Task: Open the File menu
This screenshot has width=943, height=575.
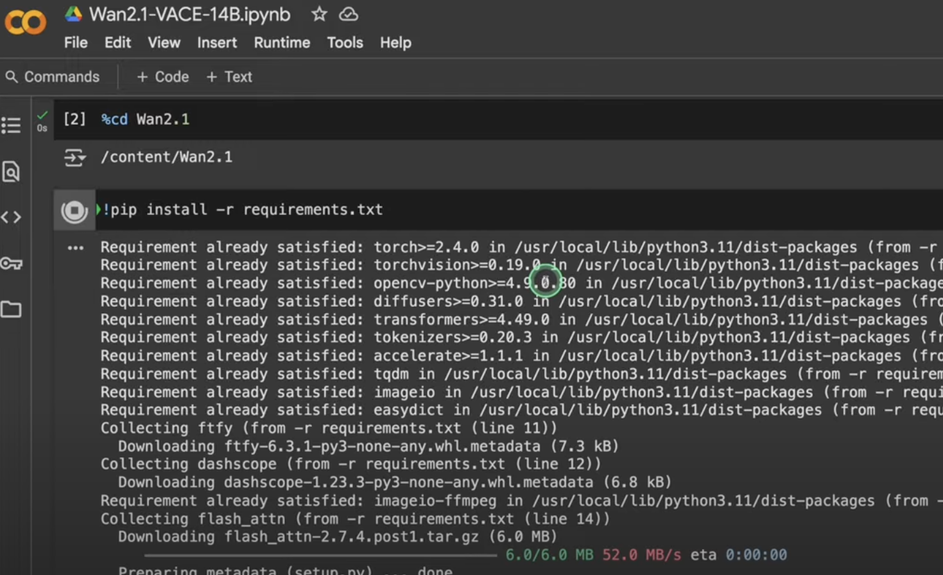Action: tap(76, 42)
